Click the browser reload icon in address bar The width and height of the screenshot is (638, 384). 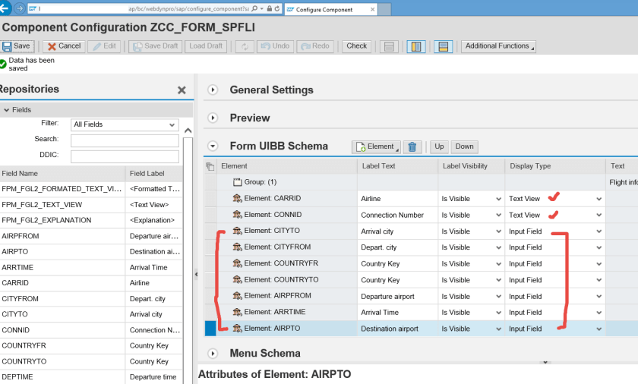click(x=277, y=8)
